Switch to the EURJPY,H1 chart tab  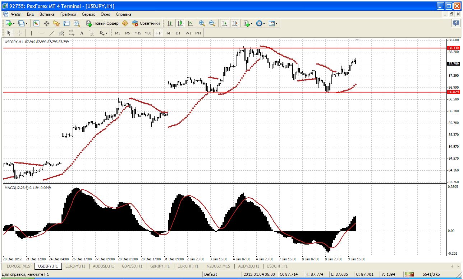pyautogui.click(x=75, y=266)
